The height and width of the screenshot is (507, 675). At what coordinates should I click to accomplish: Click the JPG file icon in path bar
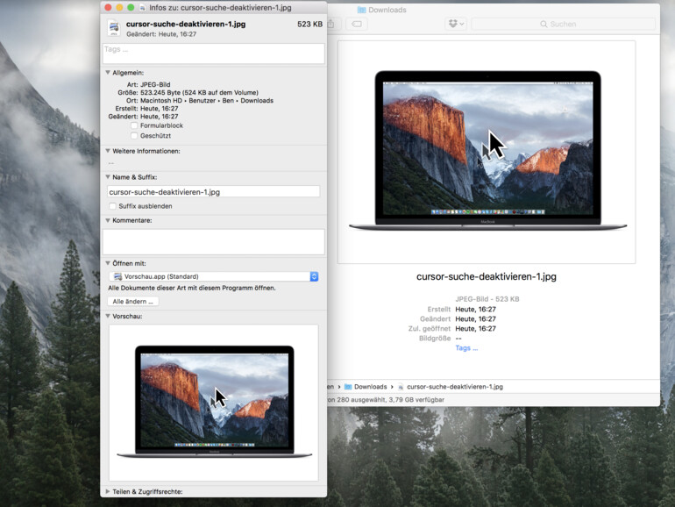click(401, 387)
